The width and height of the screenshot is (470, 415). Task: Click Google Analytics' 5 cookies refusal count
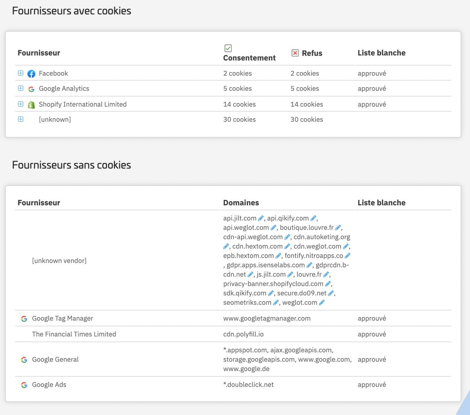tap(305, 88)
